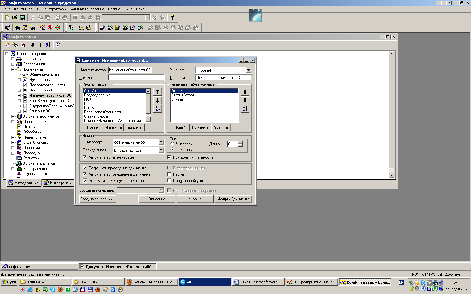The height and width of the screenshot is (294, 471).
Task: Click the Форма button
Action: pyautogui.click(x=195, y=199)
